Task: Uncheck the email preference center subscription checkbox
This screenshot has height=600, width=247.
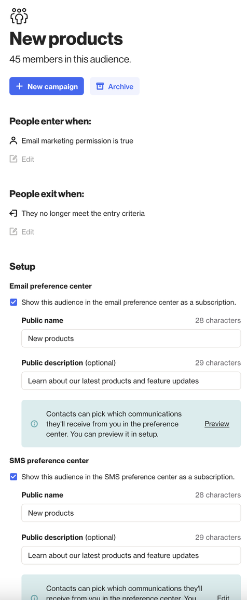Action: click(x=13, y=302)
